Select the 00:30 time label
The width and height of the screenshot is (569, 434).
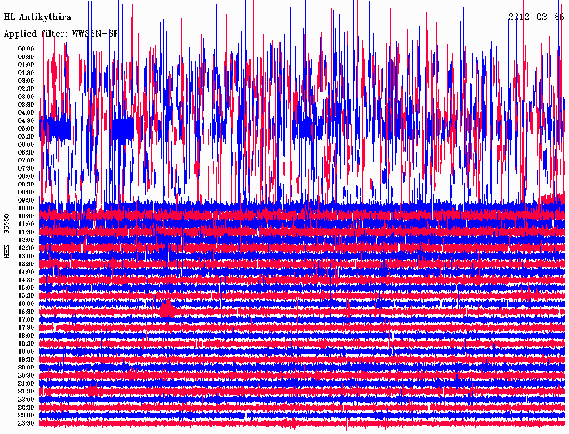26,57
